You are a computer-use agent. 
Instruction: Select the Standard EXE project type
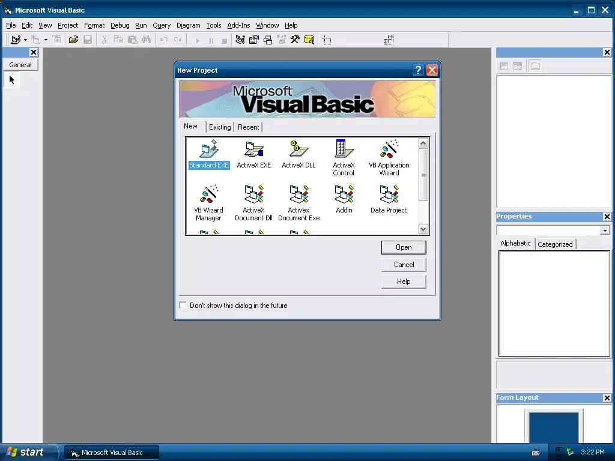[x=208, y=154]
